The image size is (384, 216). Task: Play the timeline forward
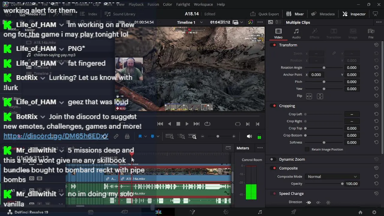click(x=187, y=124)
